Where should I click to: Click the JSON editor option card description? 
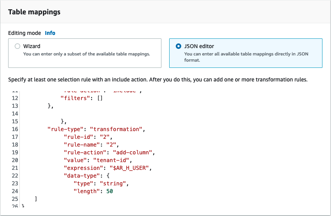[246, 57]
